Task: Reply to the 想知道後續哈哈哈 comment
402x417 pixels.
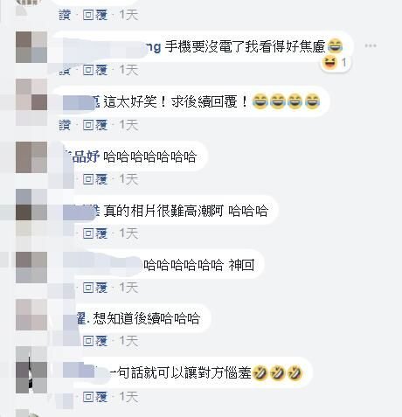Action: coord(95,341)
